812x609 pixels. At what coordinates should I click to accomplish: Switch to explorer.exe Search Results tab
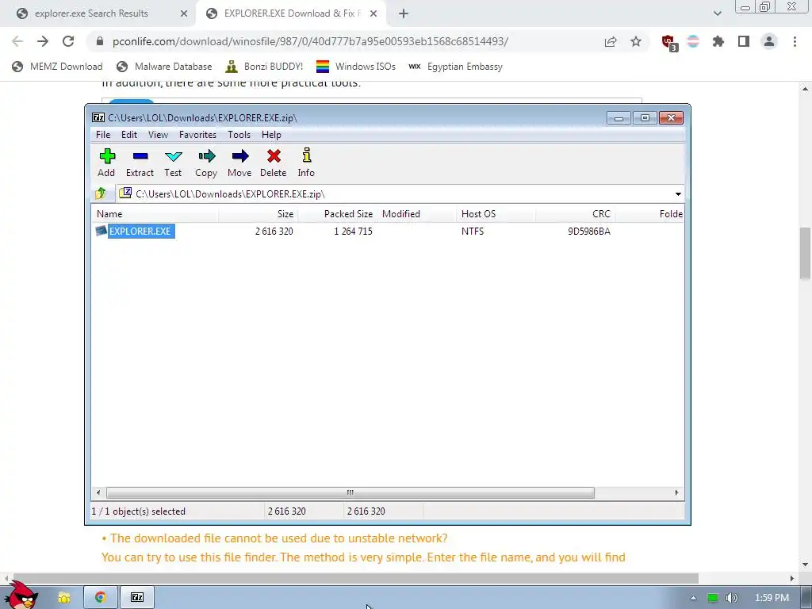point(91,13)
